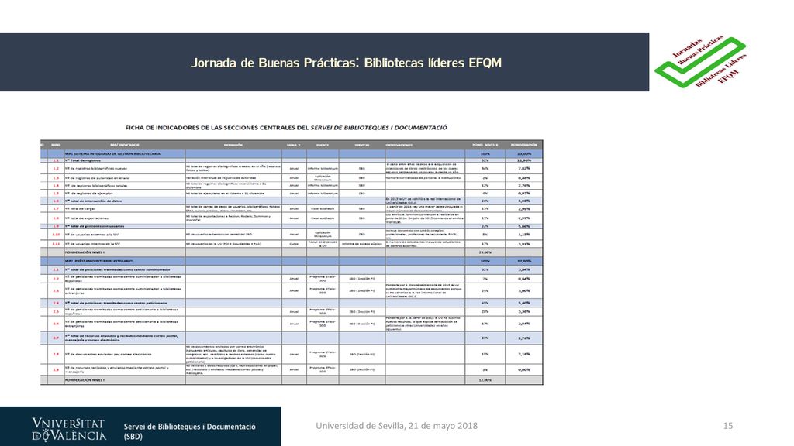Select the 'Nº total de gestiones con usuarios' row
Image resolution: width=794 pixels, height=446 pixels.
coord(292,226)
